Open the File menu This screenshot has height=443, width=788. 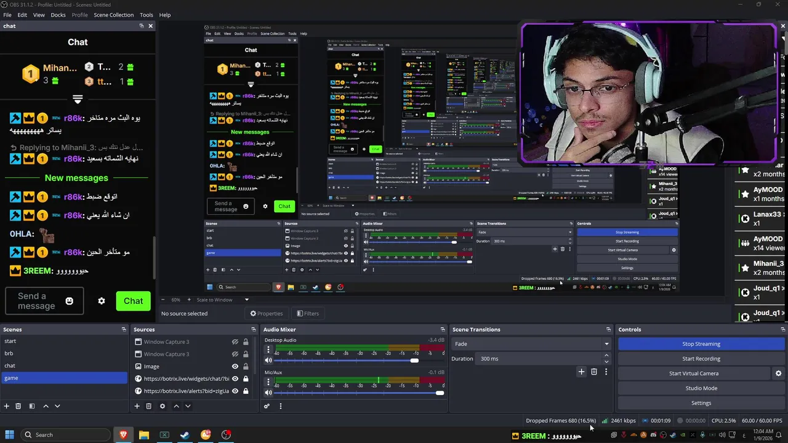click(x=7, y=15)
